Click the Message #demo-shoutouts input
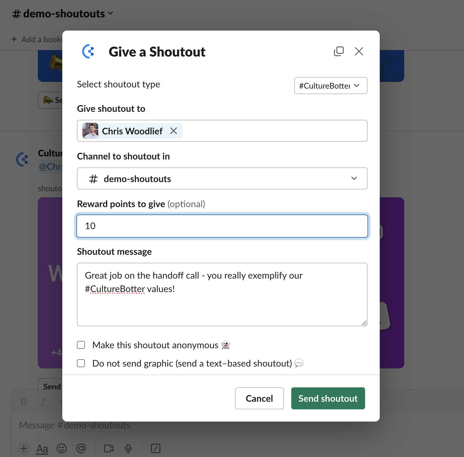 click(74, 425)
